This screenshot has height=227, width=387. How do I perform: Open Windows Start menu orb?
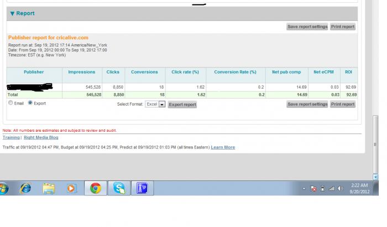click(x=3, y=188)
